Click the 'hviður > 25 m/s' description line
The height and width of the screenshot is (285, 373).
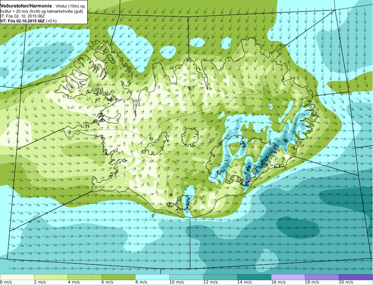click(42, 11)
